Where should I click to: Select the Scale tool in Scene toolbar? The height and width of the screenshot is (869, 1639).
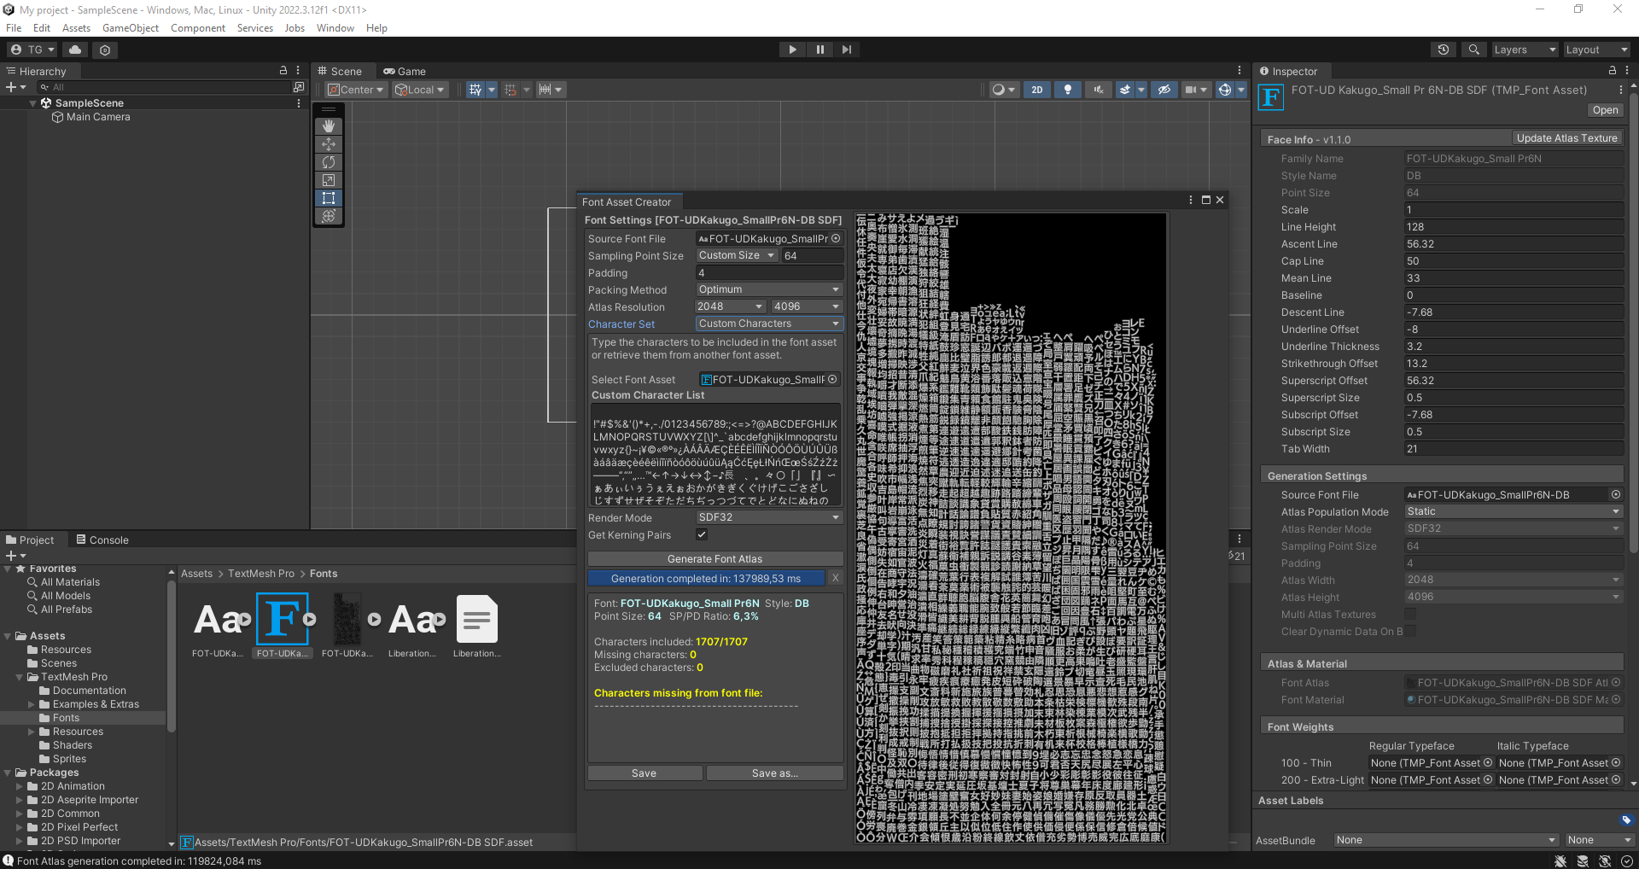(x=329, y=180)
